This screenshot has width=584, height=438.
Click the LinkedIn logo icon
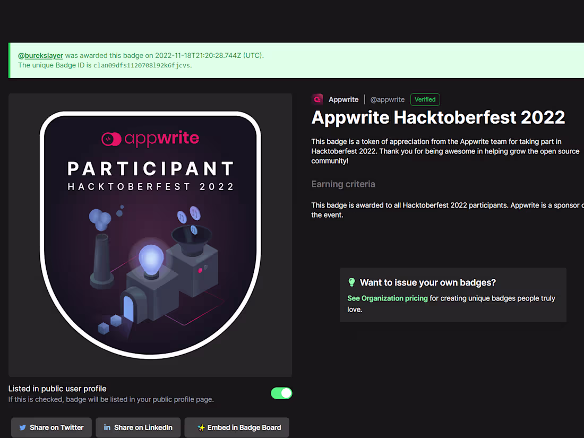[107, 427]
